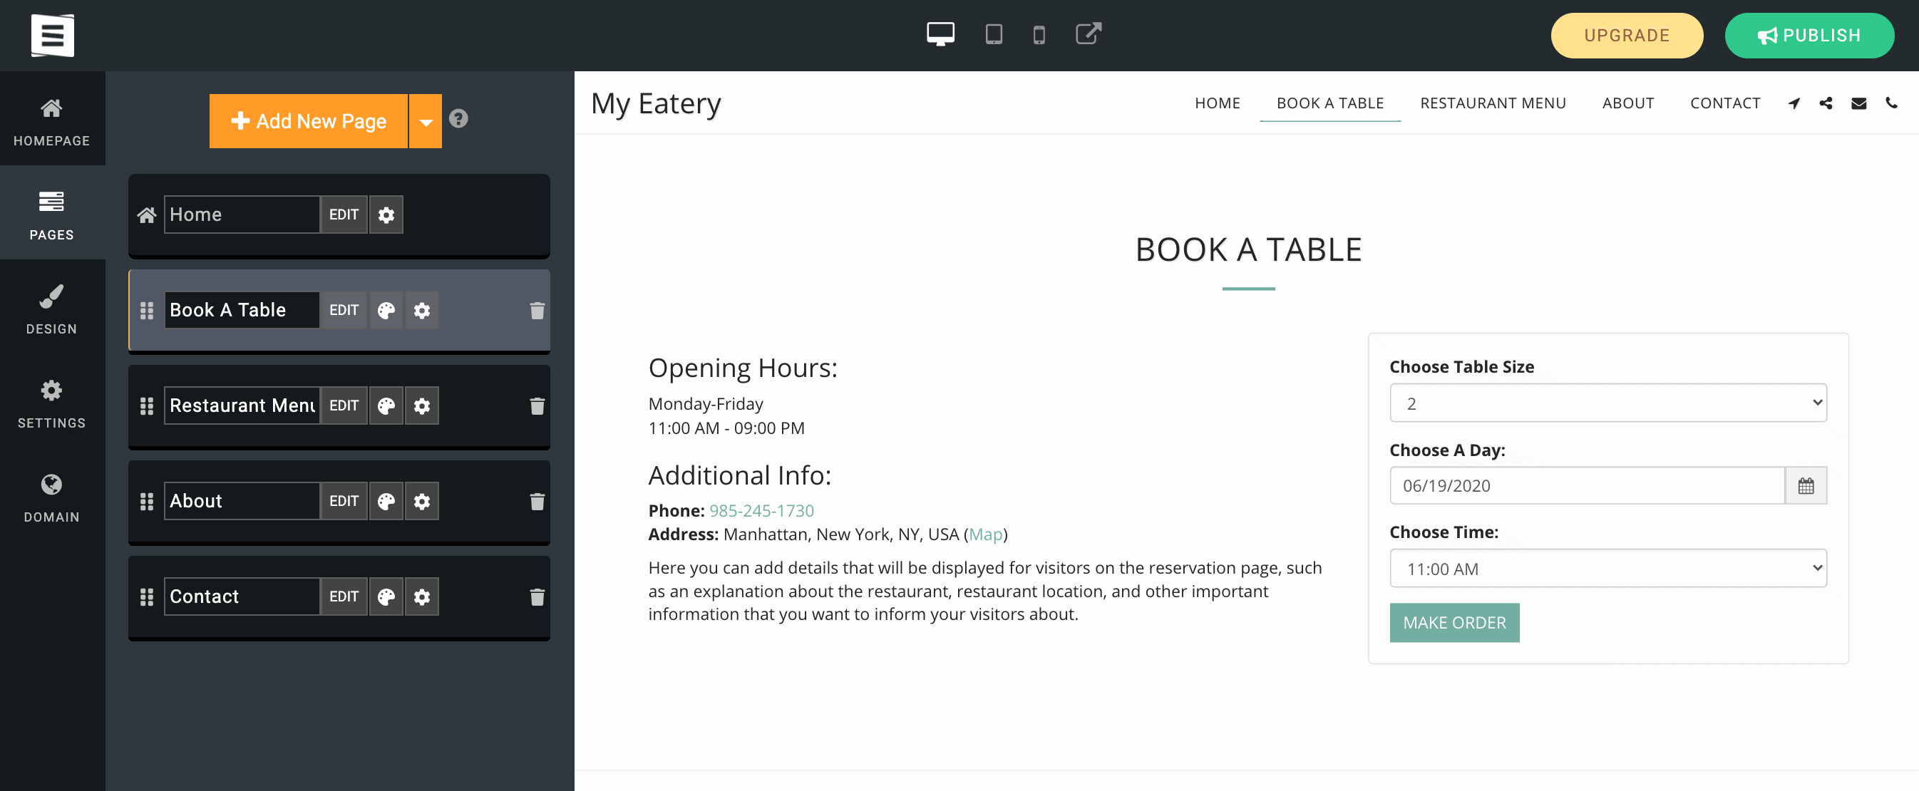
Task: Open the Domain sidebar section
Action: [x=51, y=497]
